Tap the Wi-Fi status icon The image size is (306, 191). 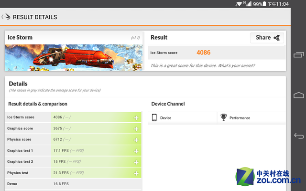239,4
